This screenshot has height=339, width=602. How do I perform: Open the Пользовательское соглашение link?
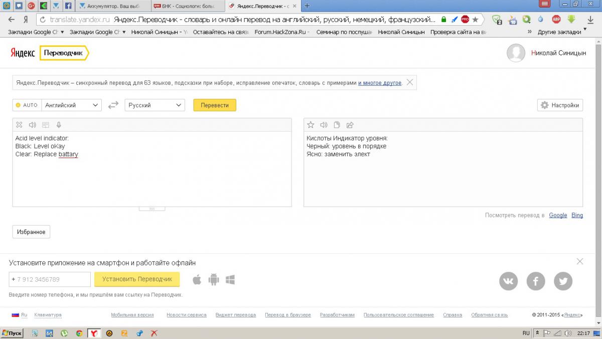(x=399, y=315)
